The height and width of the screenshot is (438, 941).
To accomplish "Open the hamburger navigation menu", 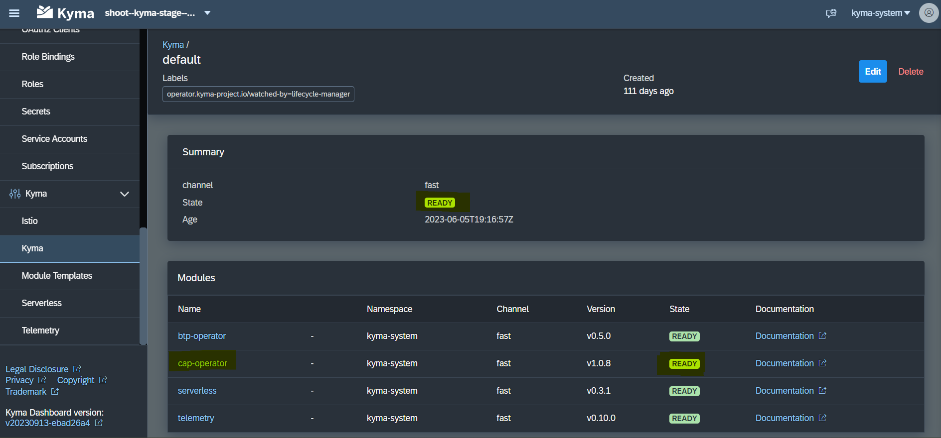I will 14,13.
